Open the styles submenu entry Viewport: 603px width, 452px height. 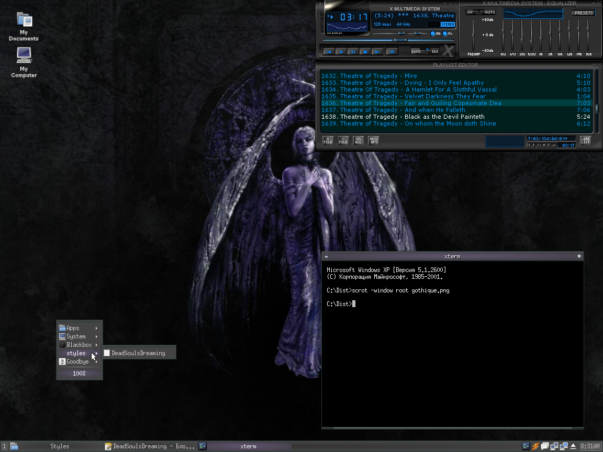(79, 353)
